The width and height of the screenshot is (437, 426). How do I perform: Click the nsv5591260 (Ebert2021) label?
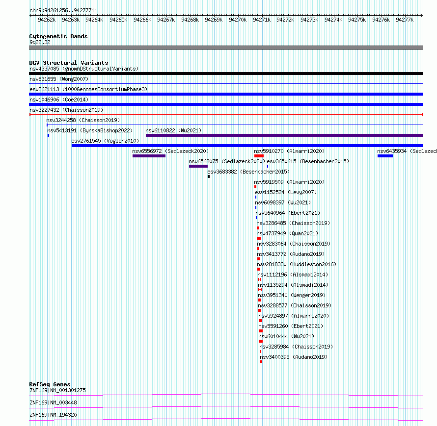(x=291, y=326)
